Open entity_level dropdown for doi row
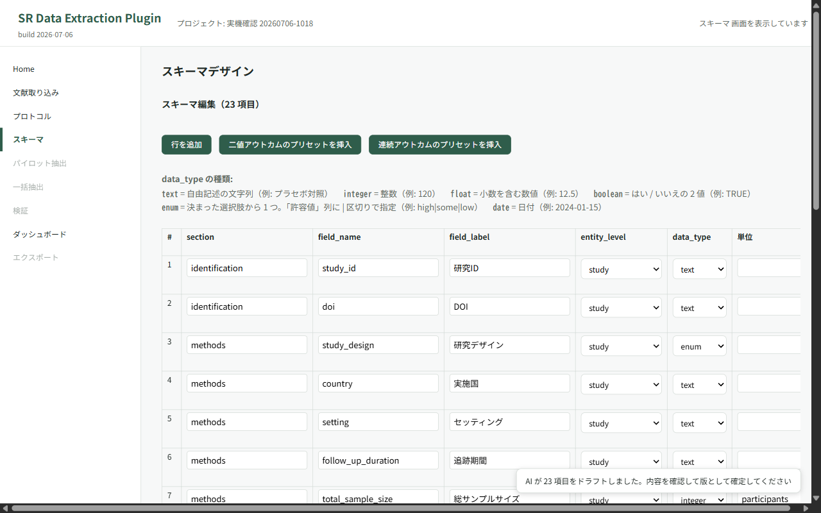This screenshot has width=821, height=513. (621, 308)
